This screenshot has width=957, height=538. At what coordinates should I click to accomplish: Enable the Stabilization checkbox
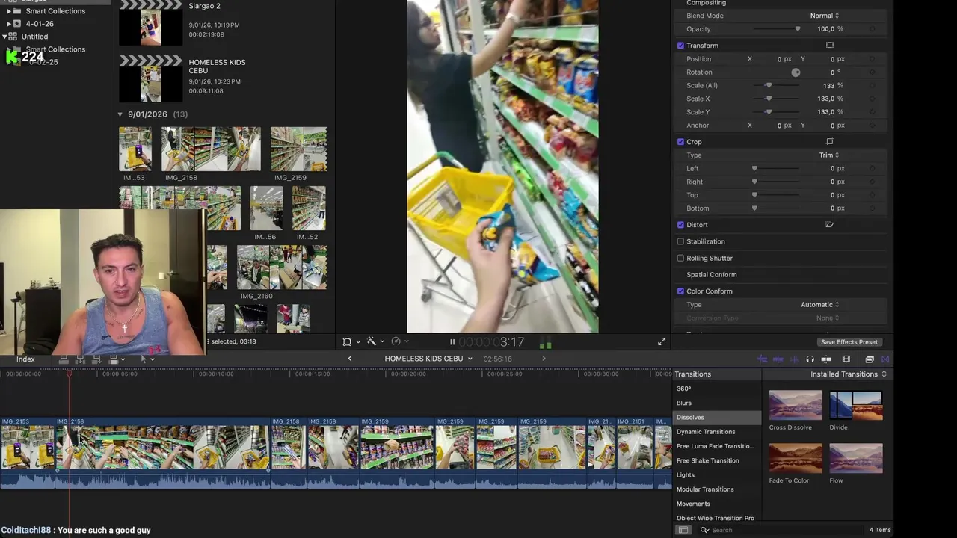tap(680, 241)
